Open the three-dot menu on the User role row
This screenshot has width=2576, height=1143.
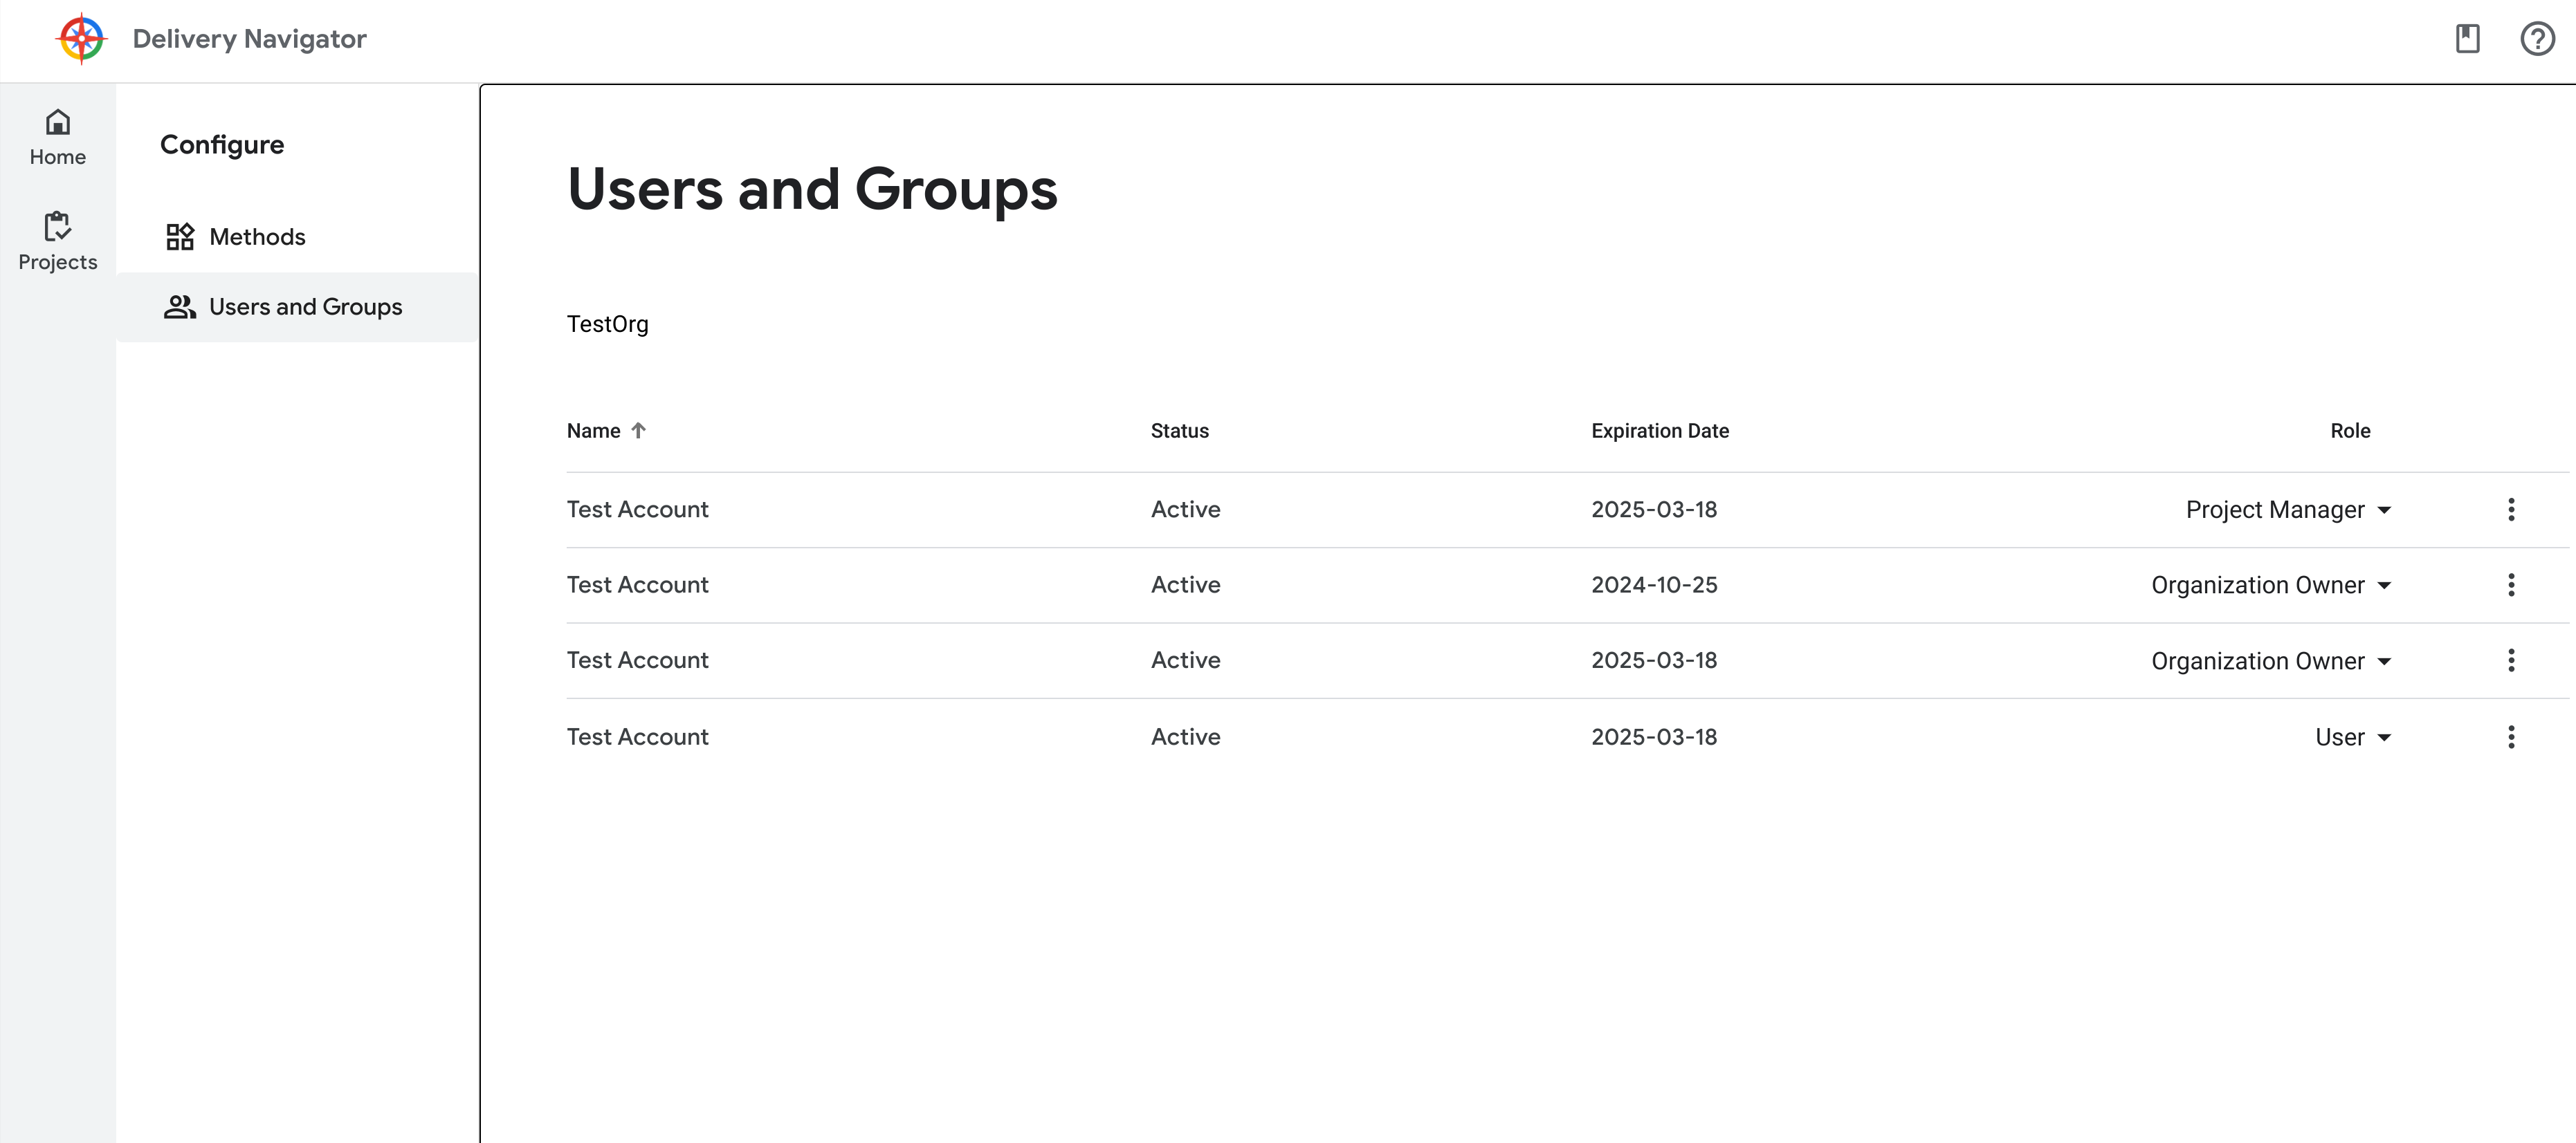2511,736
